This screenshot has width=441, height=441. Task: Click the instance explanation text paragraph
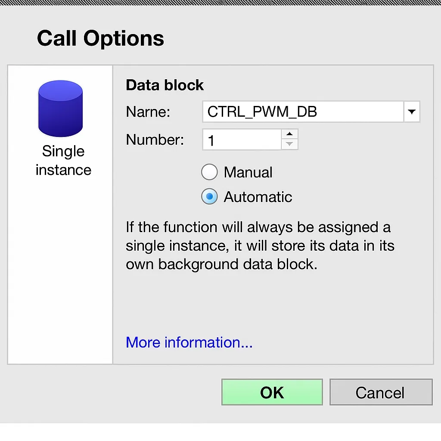258,245
